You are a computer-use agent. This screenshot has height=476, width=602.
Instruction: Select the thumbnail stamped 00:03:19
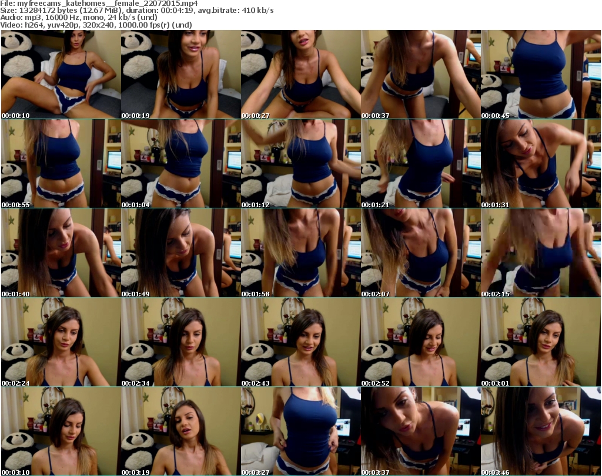click(181, 431)
